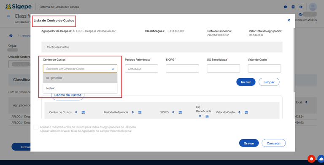
Task: Click the Incluir button
Action: [x=246, y=82]
